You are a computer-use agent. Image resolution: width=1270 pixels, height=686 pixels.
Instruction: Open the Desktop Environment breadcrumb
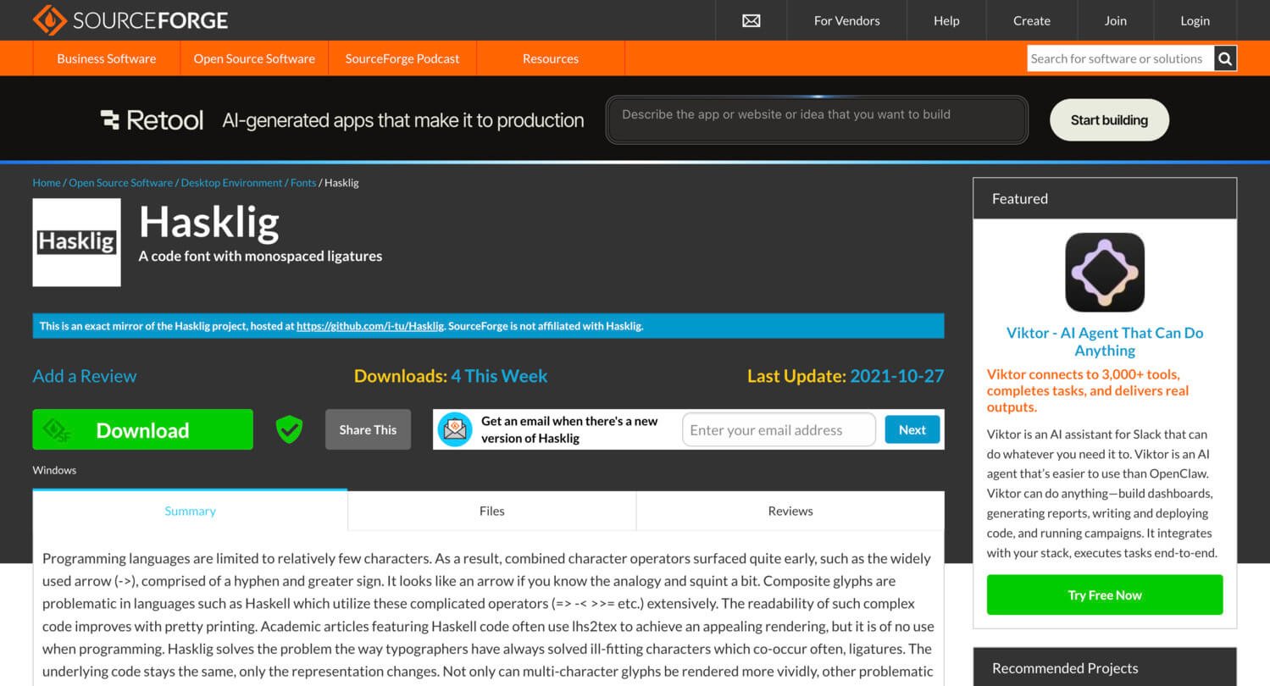tap(231, 183)
